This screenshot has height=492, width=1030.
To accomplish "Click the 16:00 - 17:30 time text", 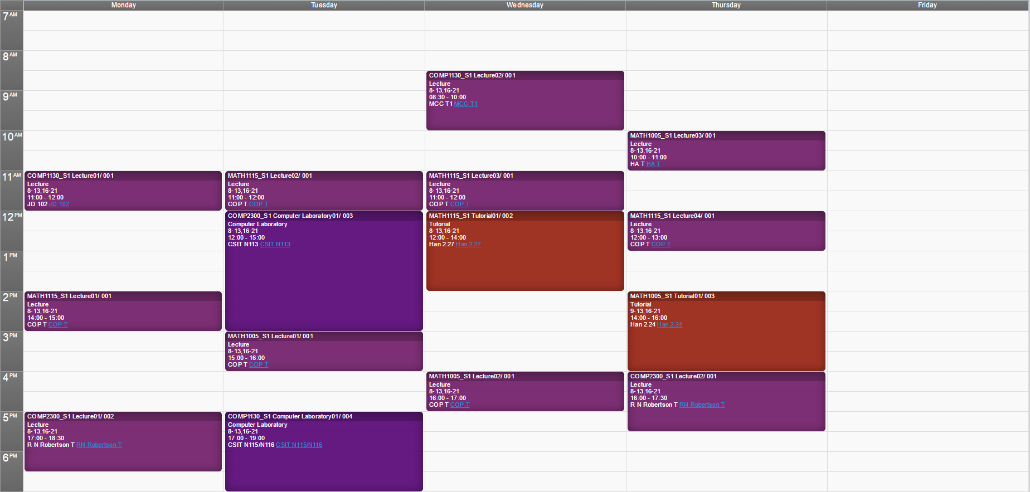I will click(x=649, y=398).
